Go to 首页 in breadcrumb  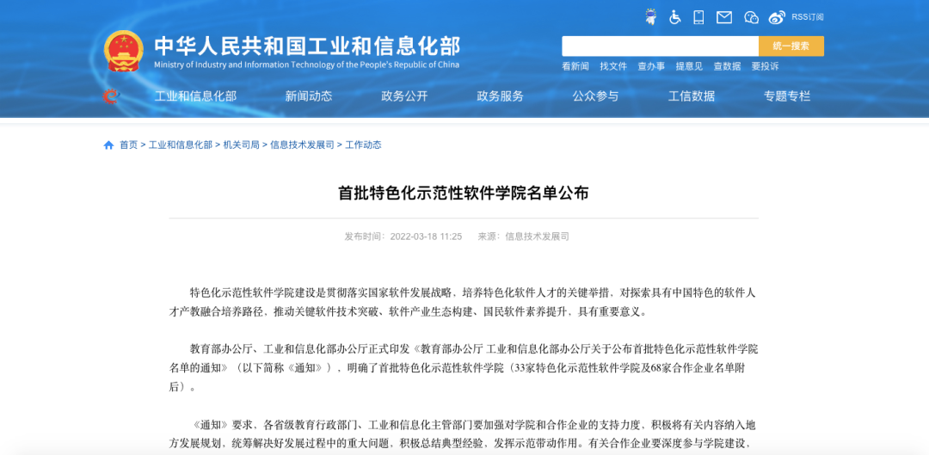point(128,145)
